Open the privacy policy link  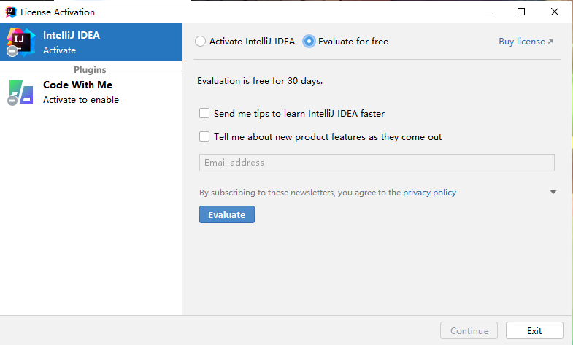[x=429, y=193]
